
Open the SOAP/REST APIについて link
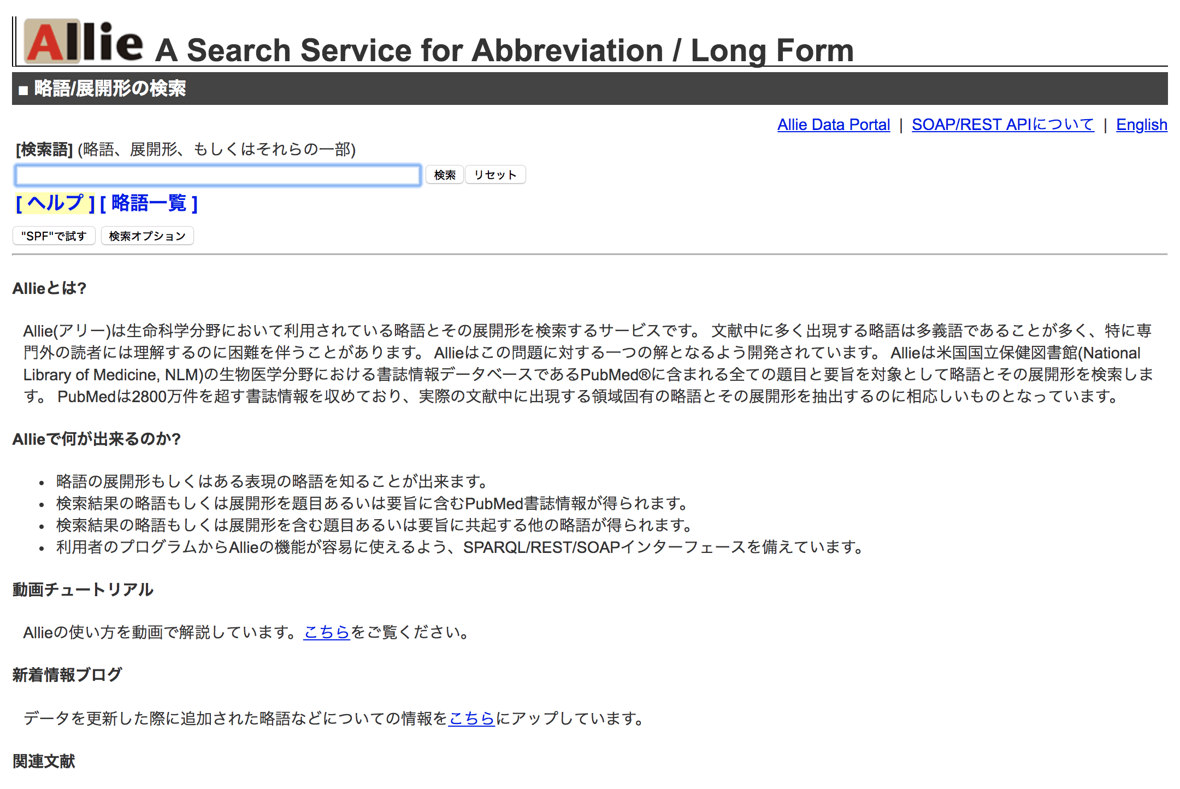tap(1002, 125)
